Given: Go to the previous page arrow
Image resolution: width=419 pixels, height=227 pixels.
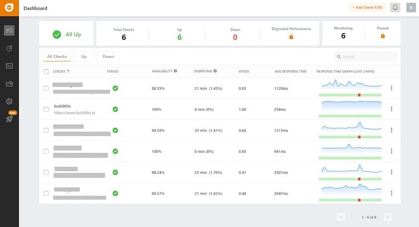Looking at the screenshot, I should click(341, 217).
